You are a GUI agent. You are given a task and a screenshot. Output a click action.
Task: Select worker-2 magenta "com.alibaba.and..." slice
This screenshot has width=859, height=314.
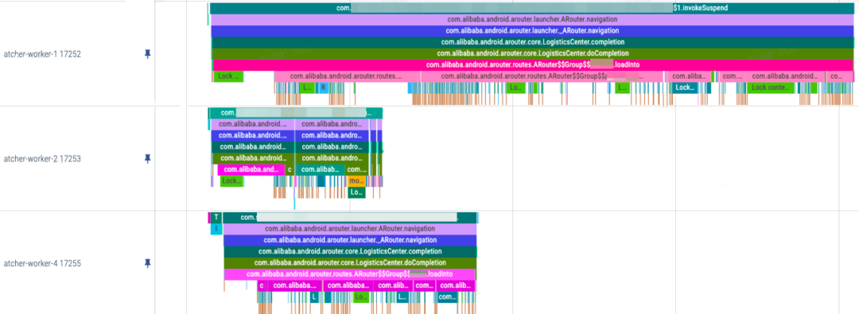click(x=251, y=169)
